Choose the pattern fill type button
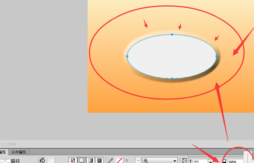This screenshot has width=254, height=163. click(x=99, y=160)
